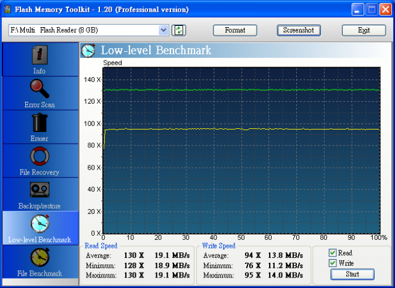Switch to the File Recovery label
The image size is (395, 288).
click(39, 172)
